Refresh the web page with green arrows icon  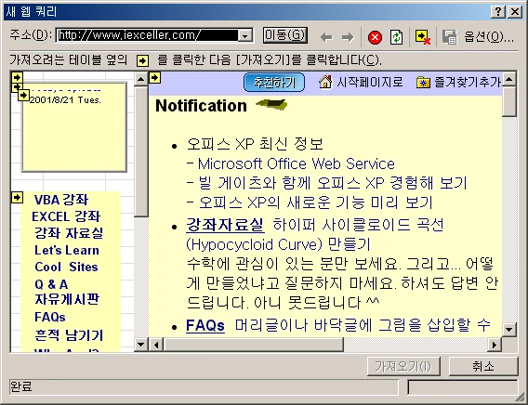tap(396, 37)
